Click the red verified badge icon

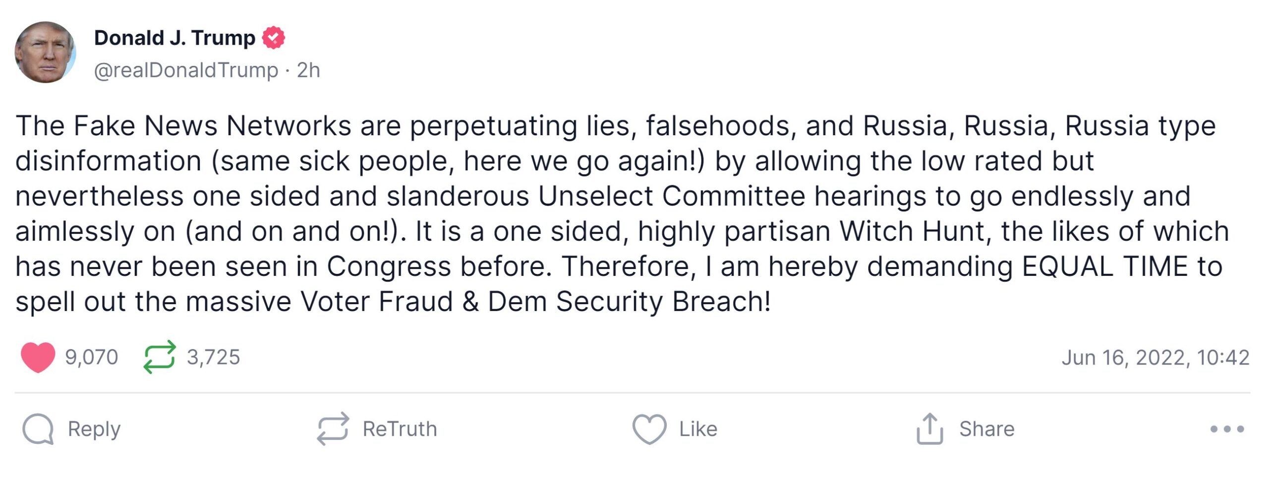click(x=274, y=38)
